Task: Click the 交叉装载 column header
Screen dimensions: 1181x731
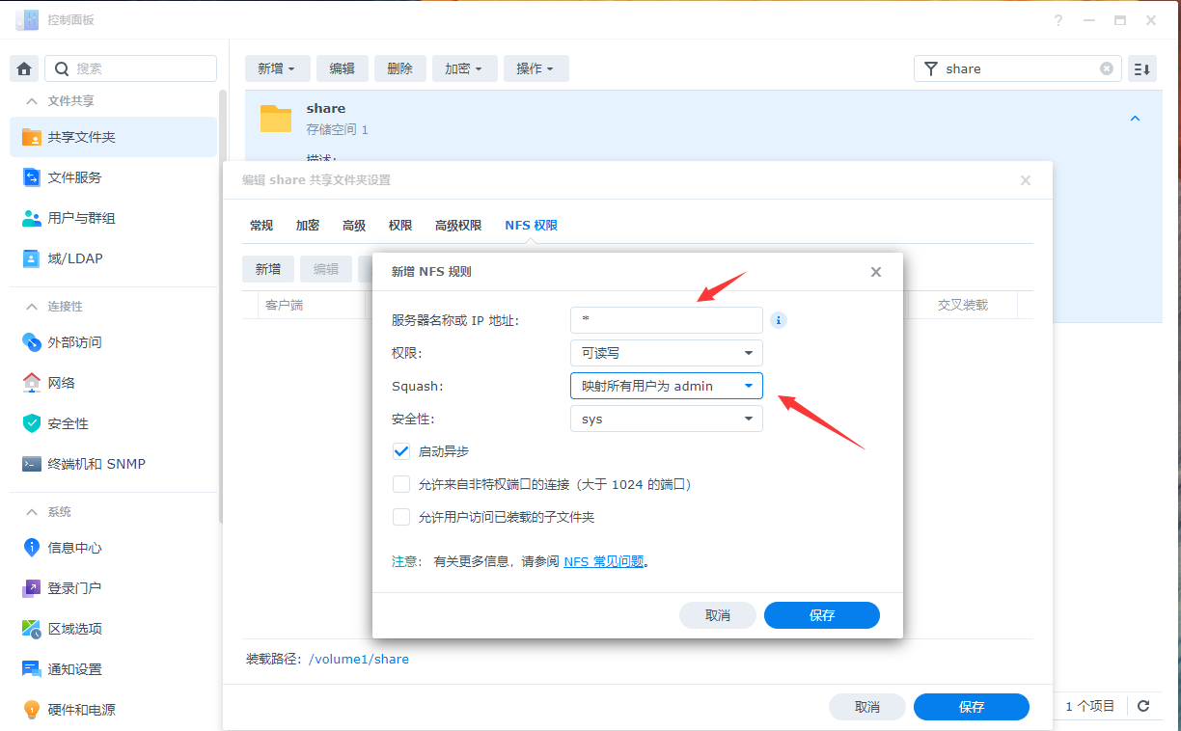Action: [x=963, y=305]
